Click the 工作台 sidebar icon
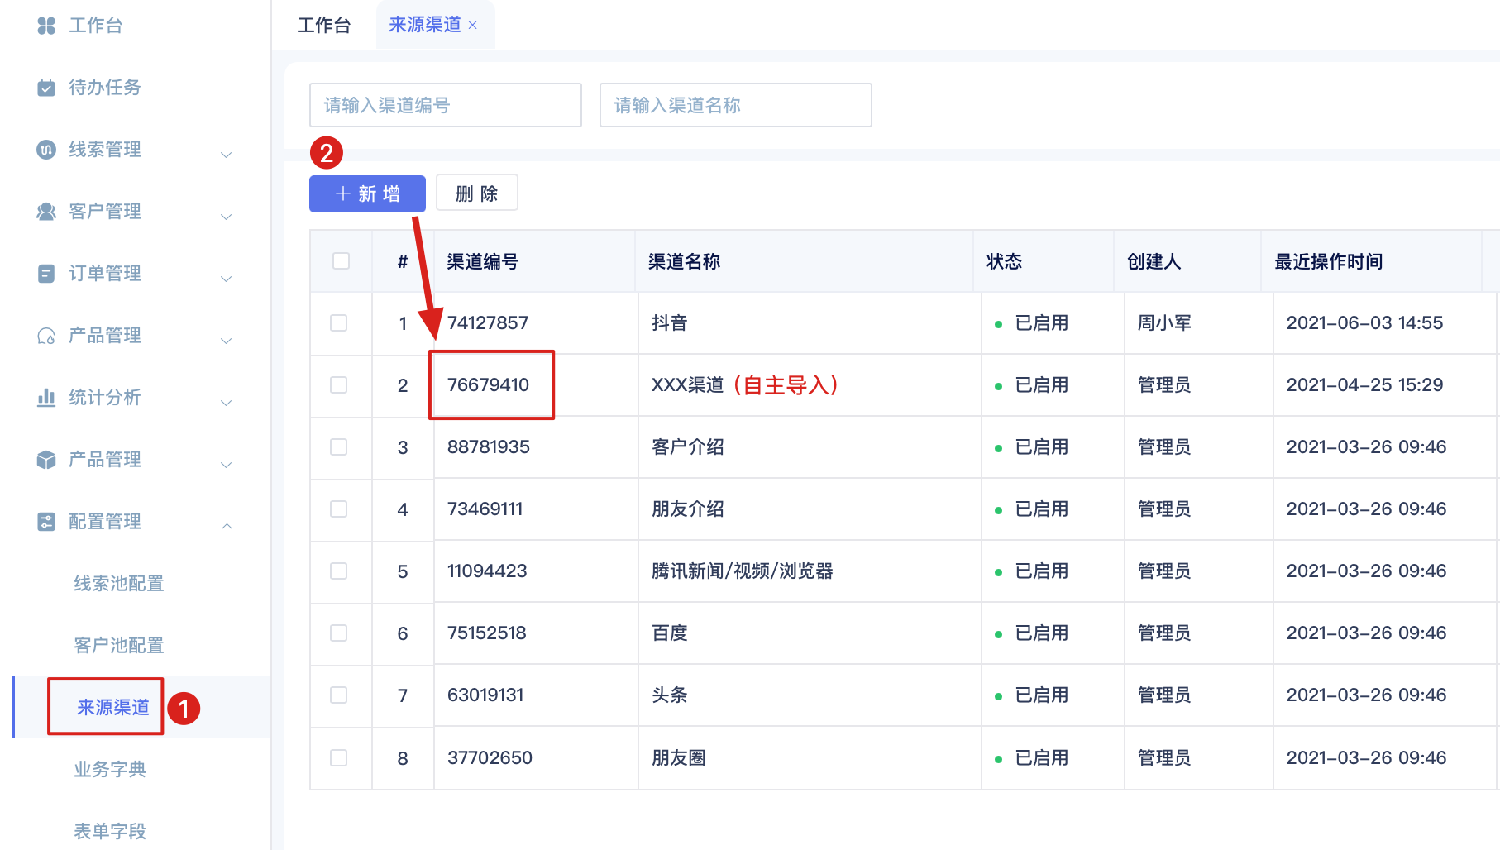1500x850 pixels. 46,26
